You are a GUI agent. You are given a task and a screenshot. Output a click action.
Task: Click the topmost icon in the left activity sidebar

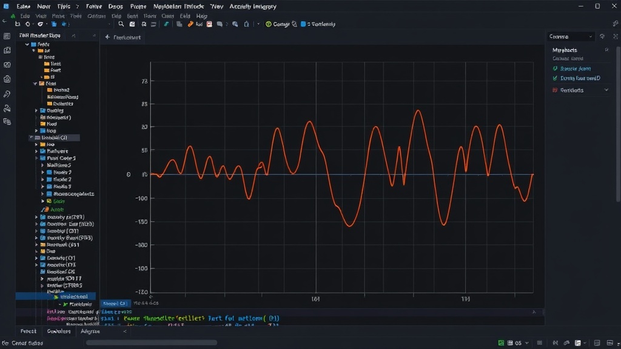[7, 36]
